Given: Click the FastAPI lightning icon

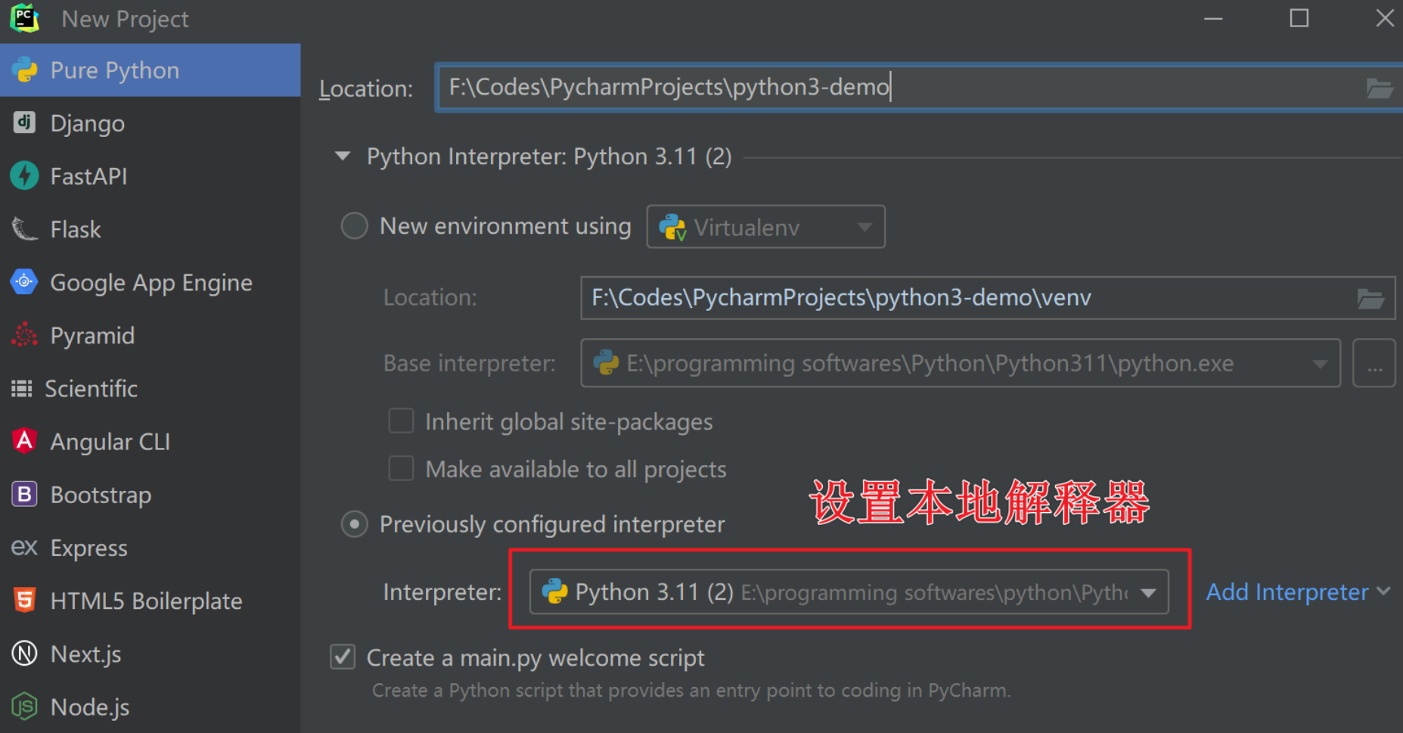Looking at the screenshot, I should 24,175.
